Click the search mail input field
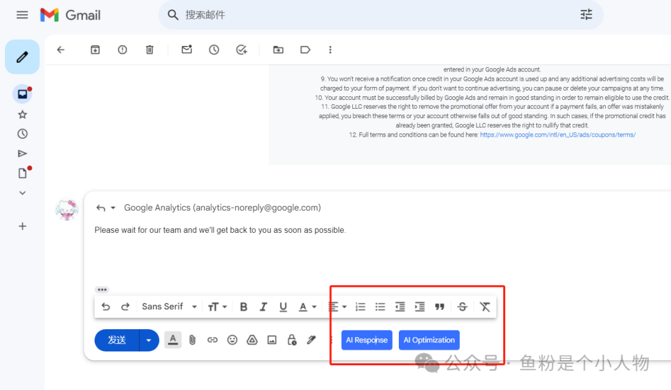 (x=373, y=15)
